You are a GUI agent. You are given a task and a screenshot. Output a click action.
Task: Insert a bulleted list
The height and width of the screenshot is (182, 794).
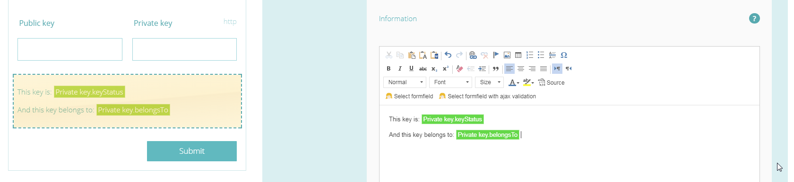541,55
